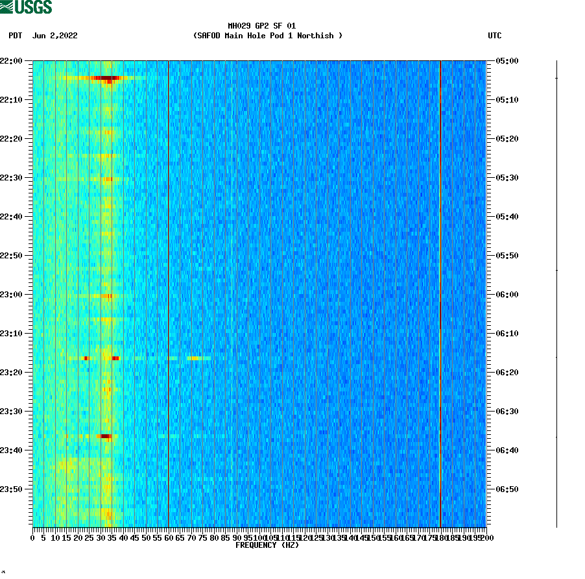Viewport: 585px width, 579px height.
Task: Click the wave graphic in the USGS logo
Action: pyautogui.click(x=6, y=6)
